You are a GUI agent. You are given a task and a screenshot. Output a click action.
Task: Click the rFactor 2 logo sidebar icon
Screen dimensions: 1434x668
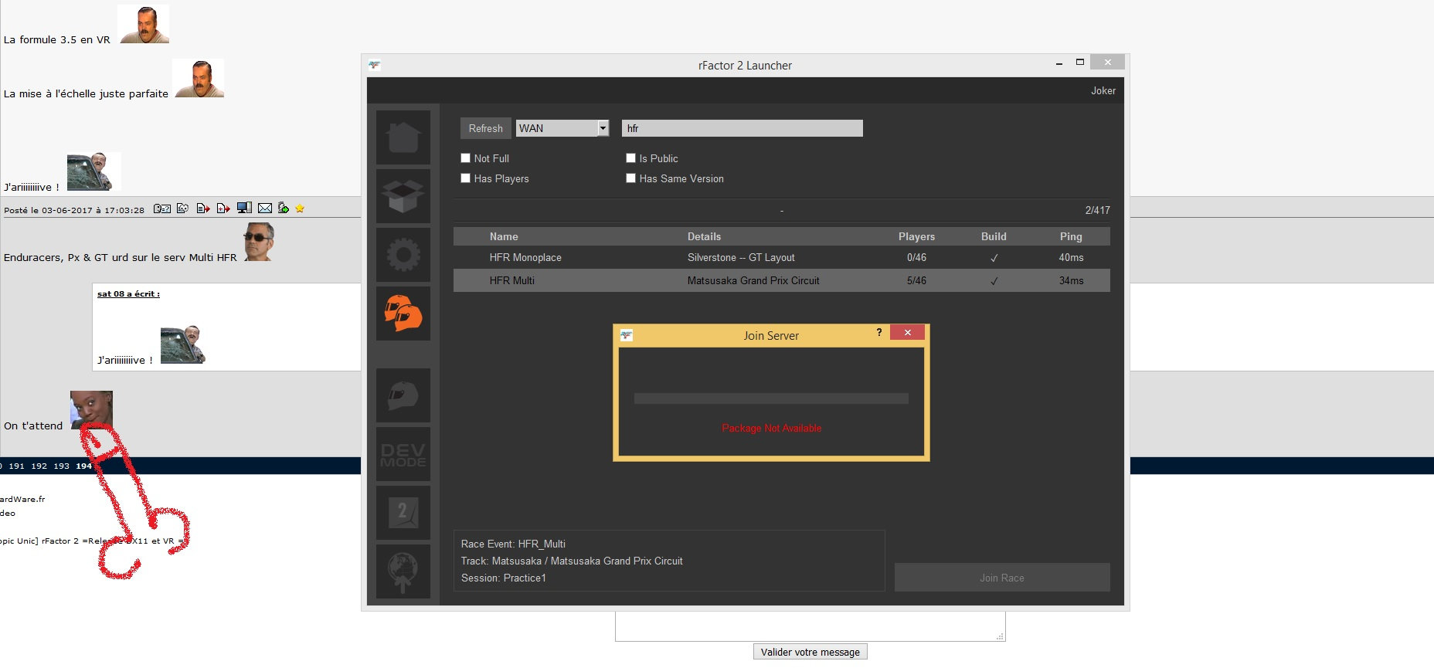[x=403, y=513]
